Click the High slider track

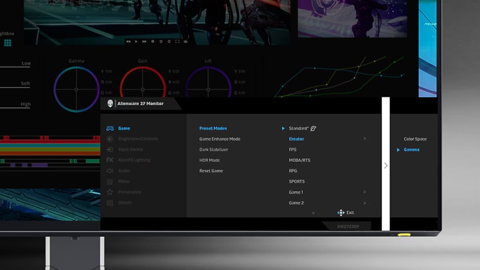15,108
